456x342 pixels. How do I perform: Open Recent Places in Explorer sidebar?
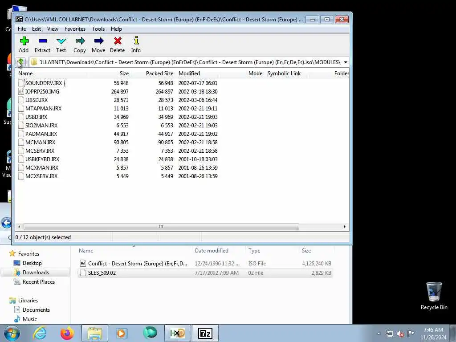coord(39,281)
